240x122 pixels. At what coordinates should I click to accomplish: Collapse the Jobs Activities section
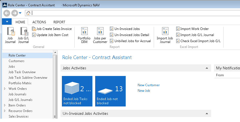tap(206, 68)
